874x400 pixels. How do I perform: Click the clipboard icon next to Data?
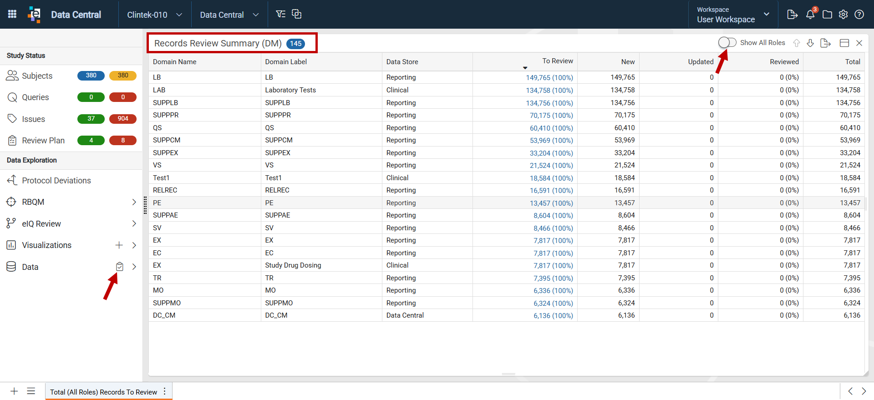120,267
